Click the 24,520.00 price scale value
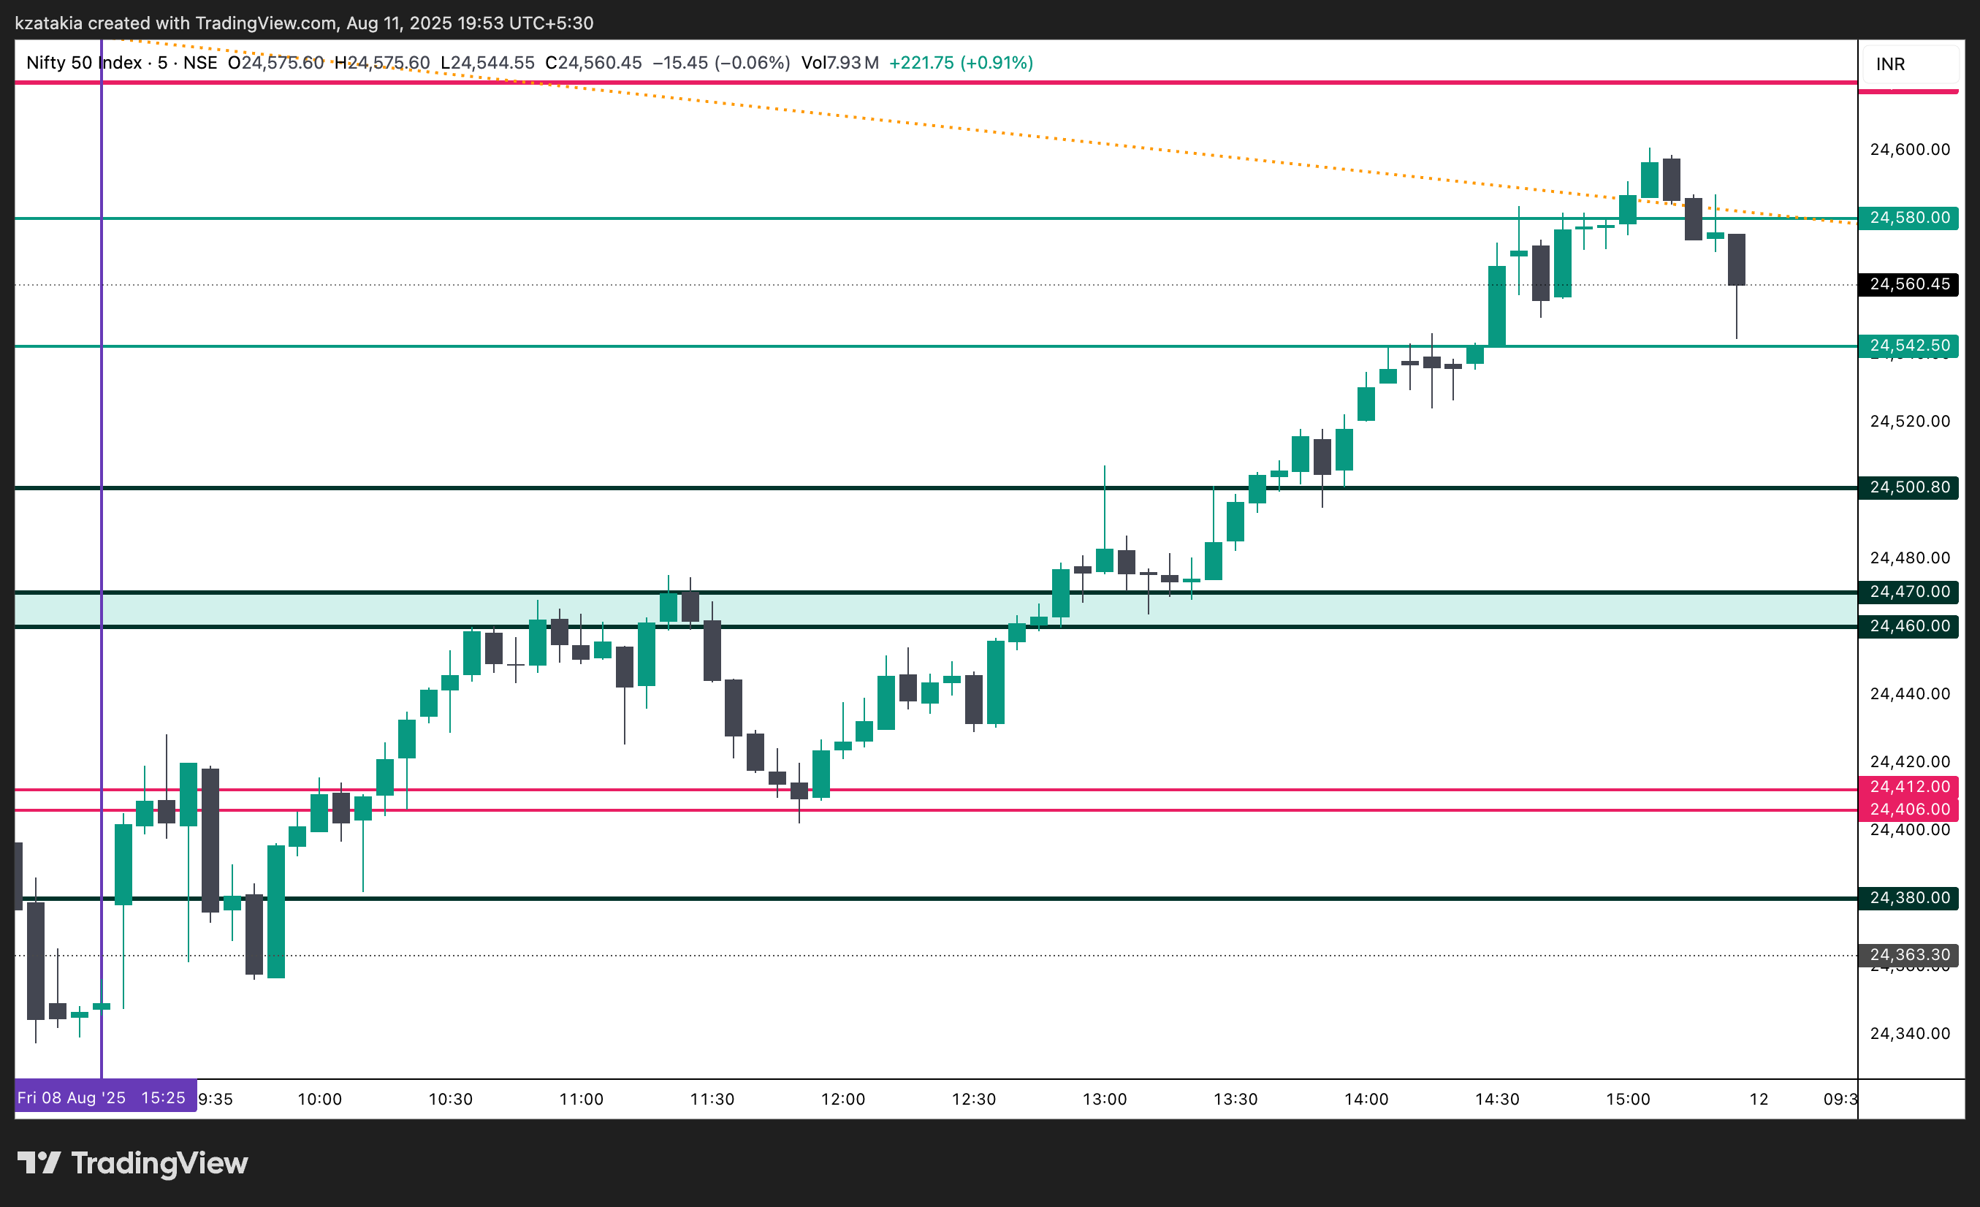 (x=1910, y=421)
